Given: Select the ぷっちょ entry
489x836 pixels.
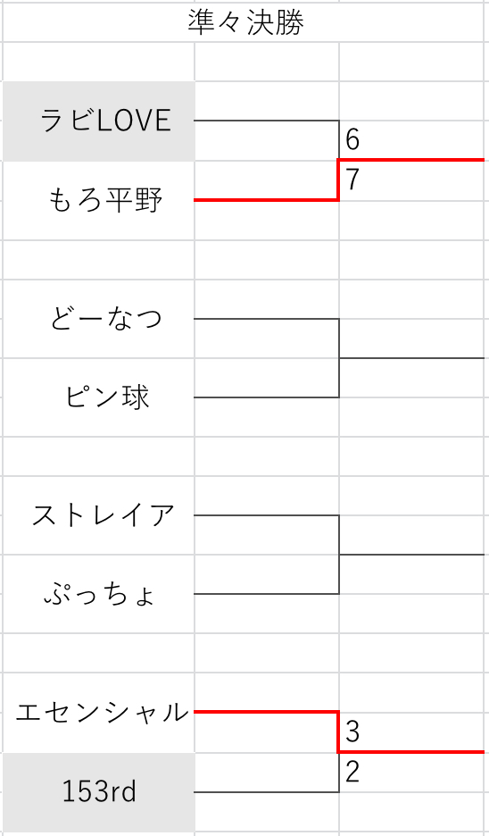Looking at the screenshot, I should coord(100,596).
